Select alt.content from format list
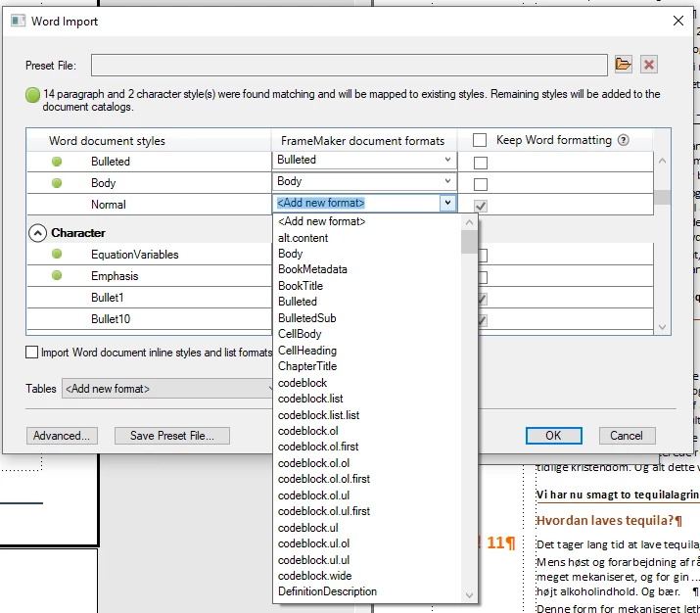Image resolution: width=700 pixels, height=613 pixels. coord(303,238)
